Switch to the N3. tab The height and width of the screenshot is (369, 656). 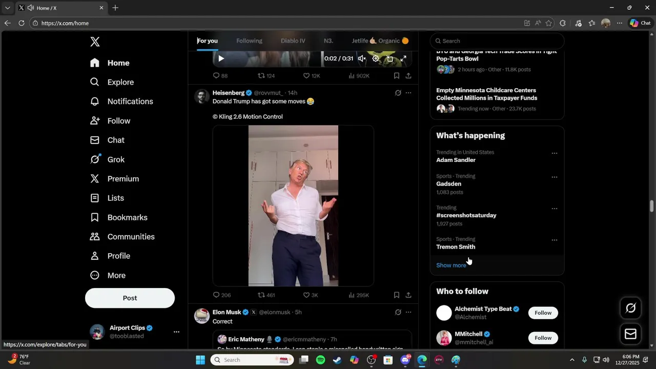329,41
